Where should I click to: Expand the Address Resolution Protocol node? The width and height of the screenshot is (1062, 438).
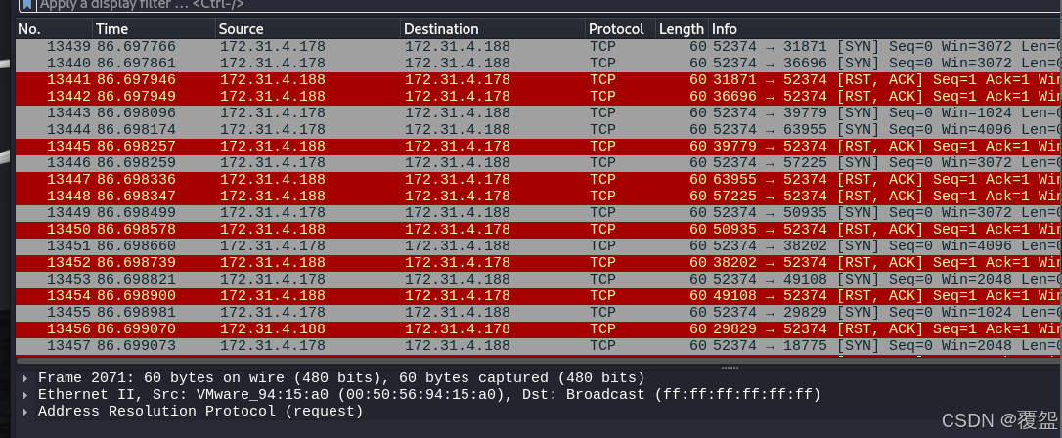pos(26,411)
